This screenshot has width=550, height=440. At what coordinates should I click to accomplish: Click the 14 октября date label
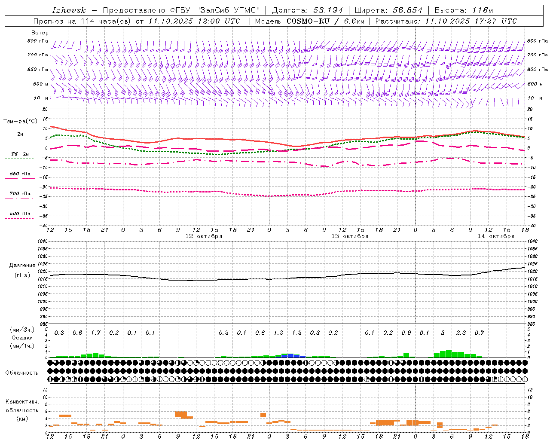pos(496,236)
